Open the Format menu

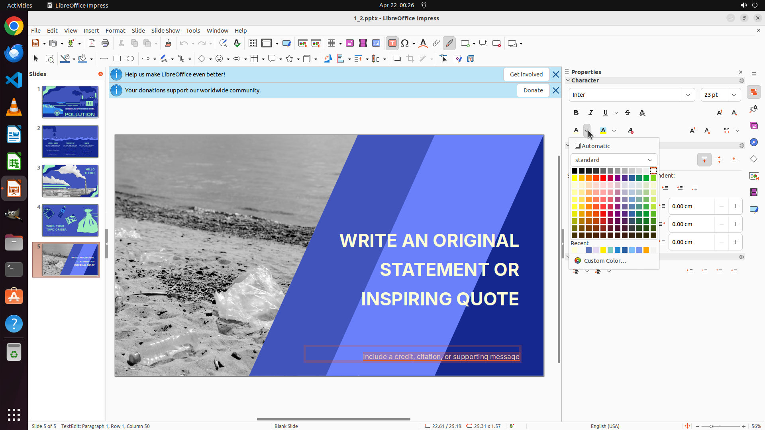tap(115, 31)
